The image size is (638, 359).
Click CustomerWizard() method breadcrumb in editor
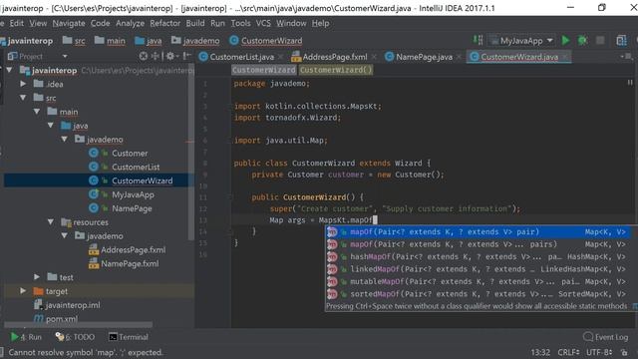point(336,70)
